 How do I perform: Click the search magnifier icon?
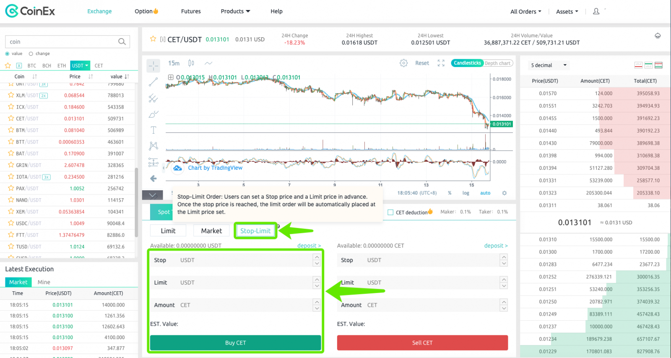122,42
